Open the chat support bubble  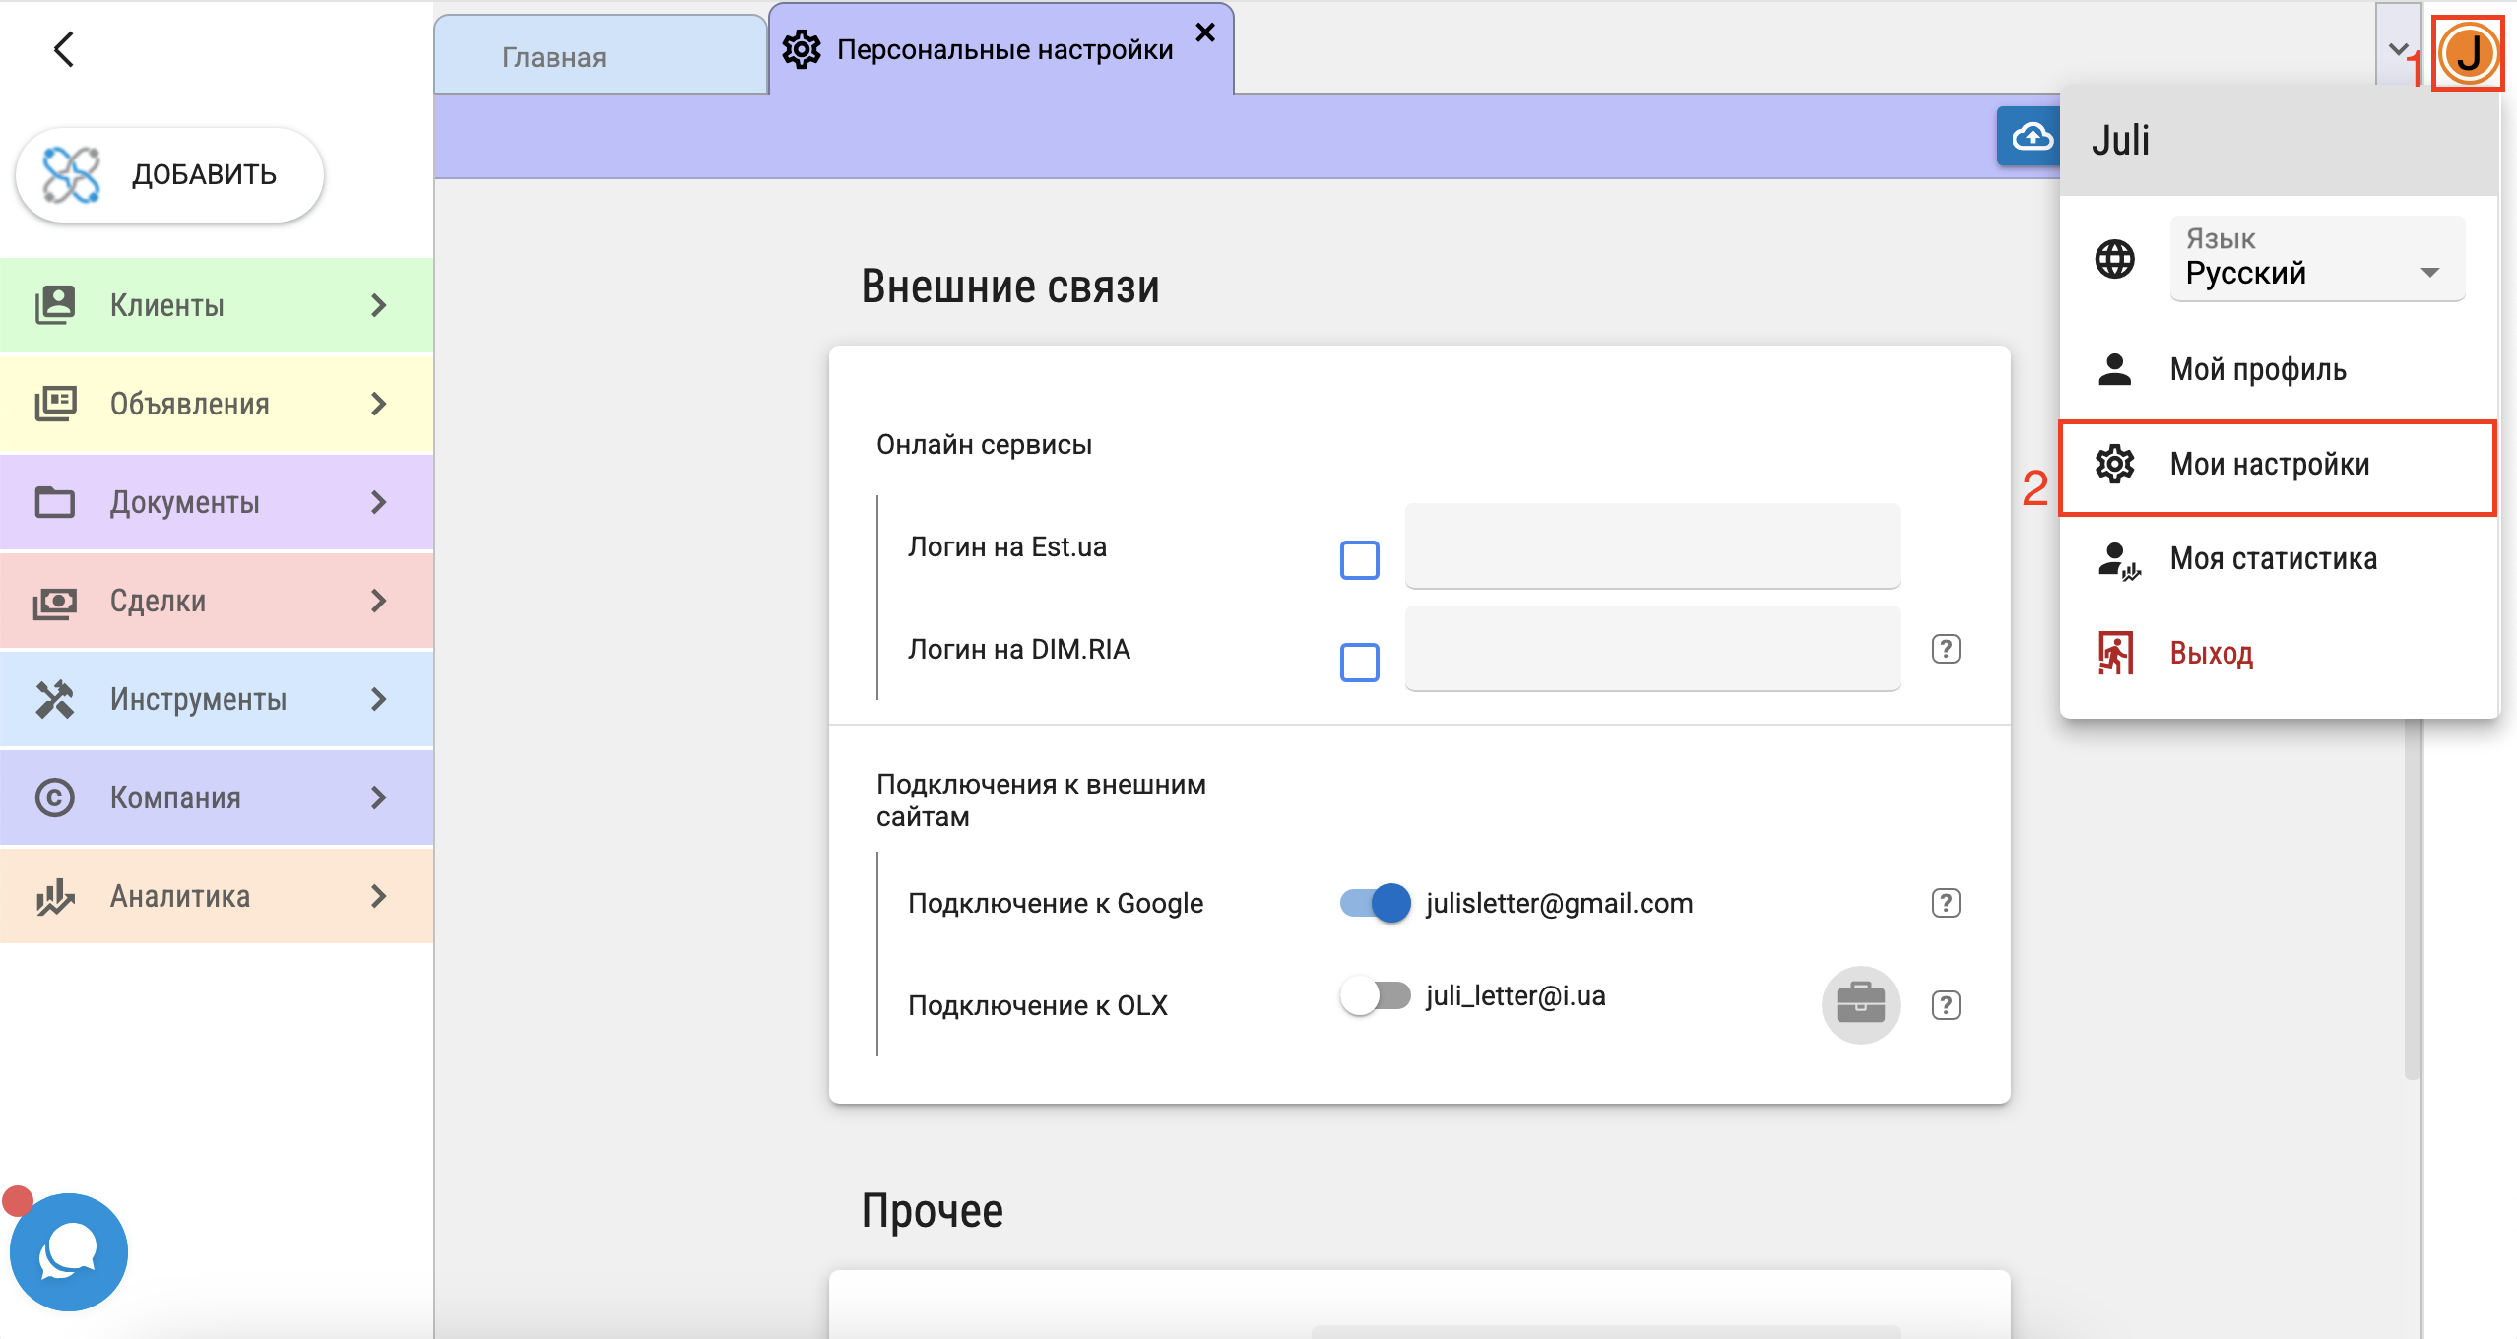click(68, 1251)
